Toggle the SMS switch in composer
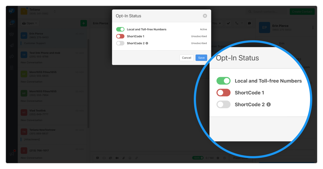This screenshot has width=323, height=169. tap(198, 158)
